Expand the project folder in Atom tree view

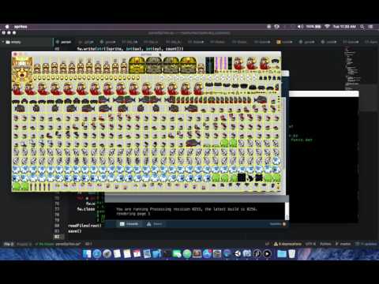(x=4, y=42)
